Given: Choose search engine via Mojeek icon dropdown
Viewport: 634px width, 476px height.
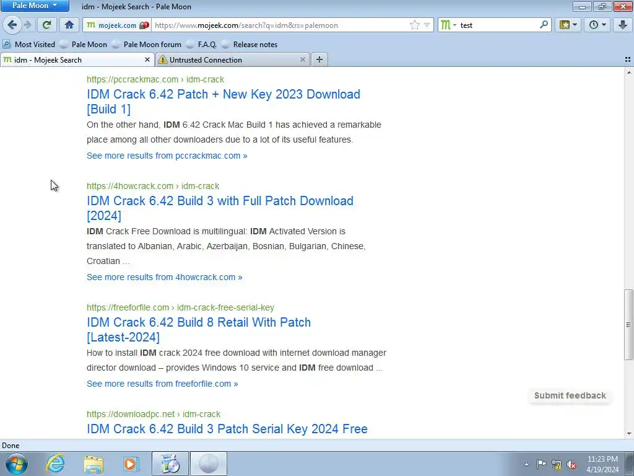Looking at the screenshot, I should tap(448, 25).
